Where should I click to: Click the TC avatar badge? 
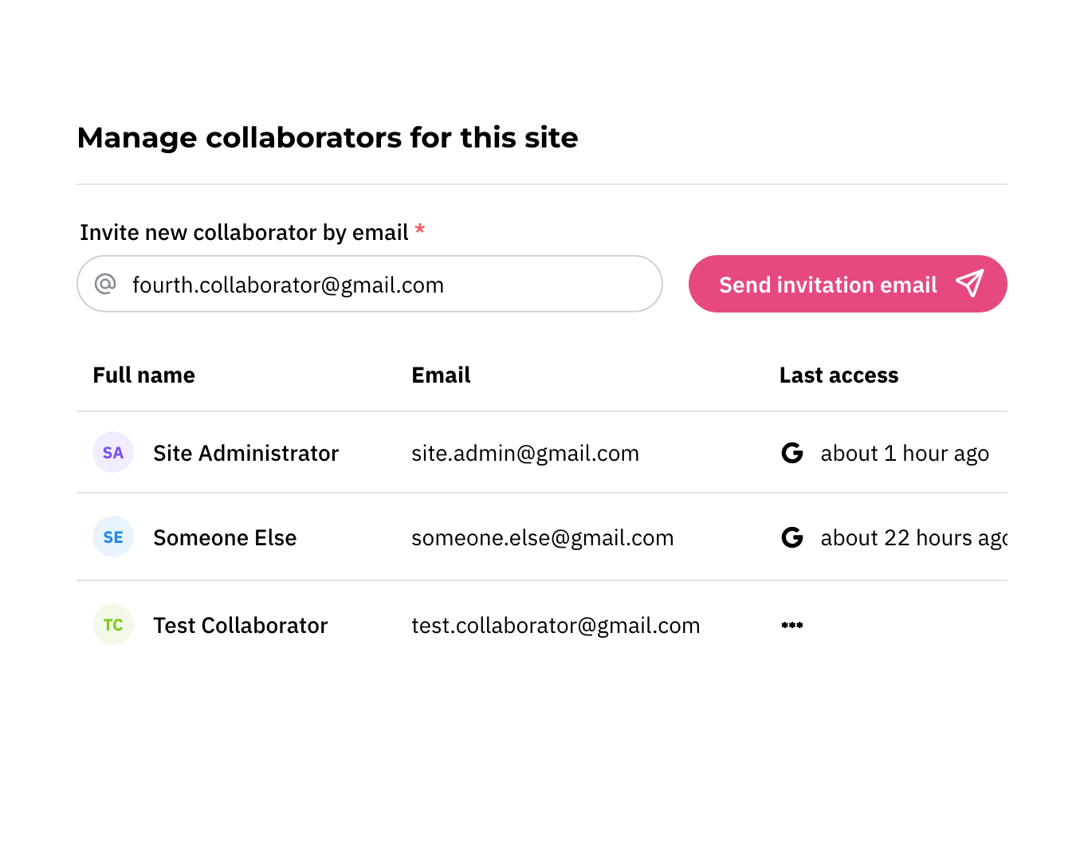pos(113,625)
